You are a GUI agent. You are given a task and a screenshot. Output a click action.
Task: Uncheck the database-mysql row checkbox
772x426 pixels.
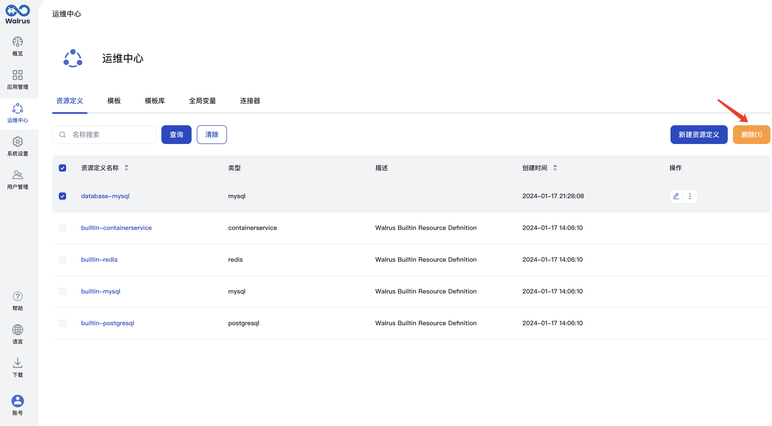(62, 196)
